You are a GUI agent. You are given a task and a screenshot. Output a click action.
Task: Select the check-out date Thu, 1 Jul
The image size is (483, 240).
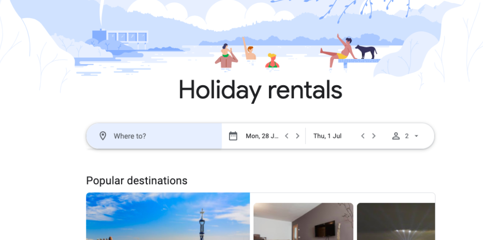click(x=328, y=136)
